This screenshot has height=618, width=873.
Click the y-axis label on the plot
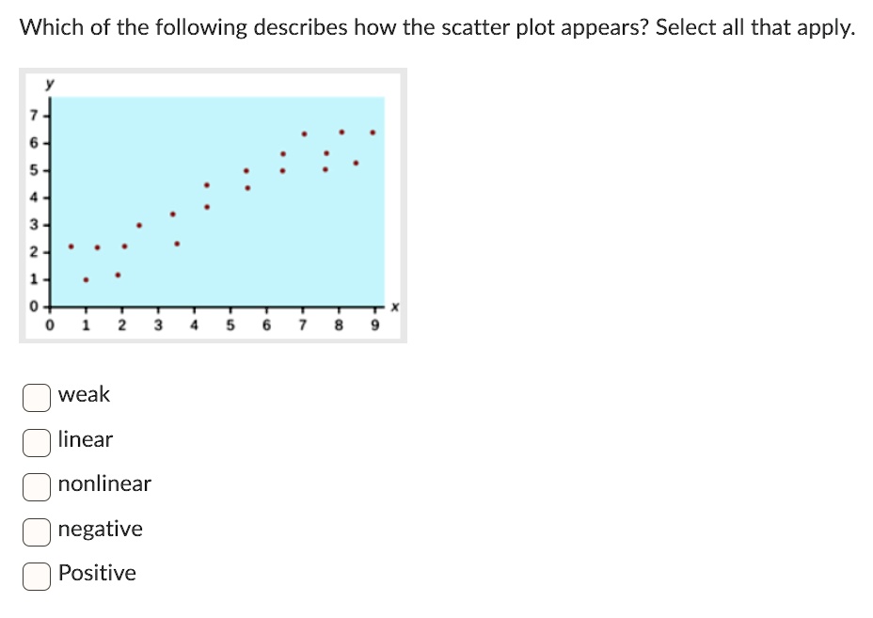point(52,83)
